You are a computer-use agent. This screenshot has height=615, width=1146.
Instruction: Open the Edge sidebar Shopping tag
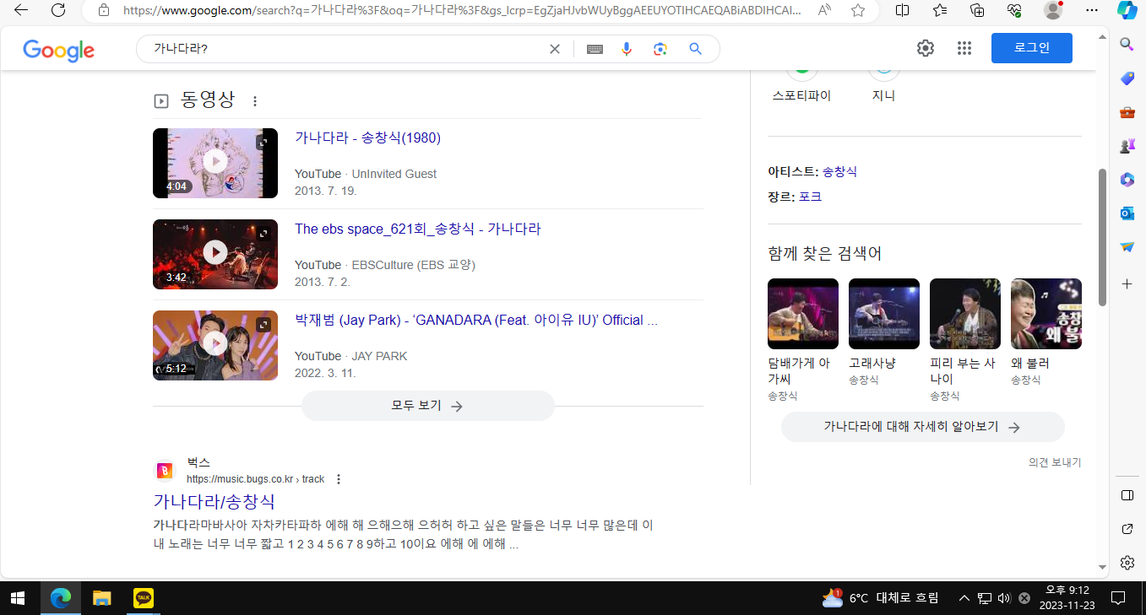(x=1127, y=78)
